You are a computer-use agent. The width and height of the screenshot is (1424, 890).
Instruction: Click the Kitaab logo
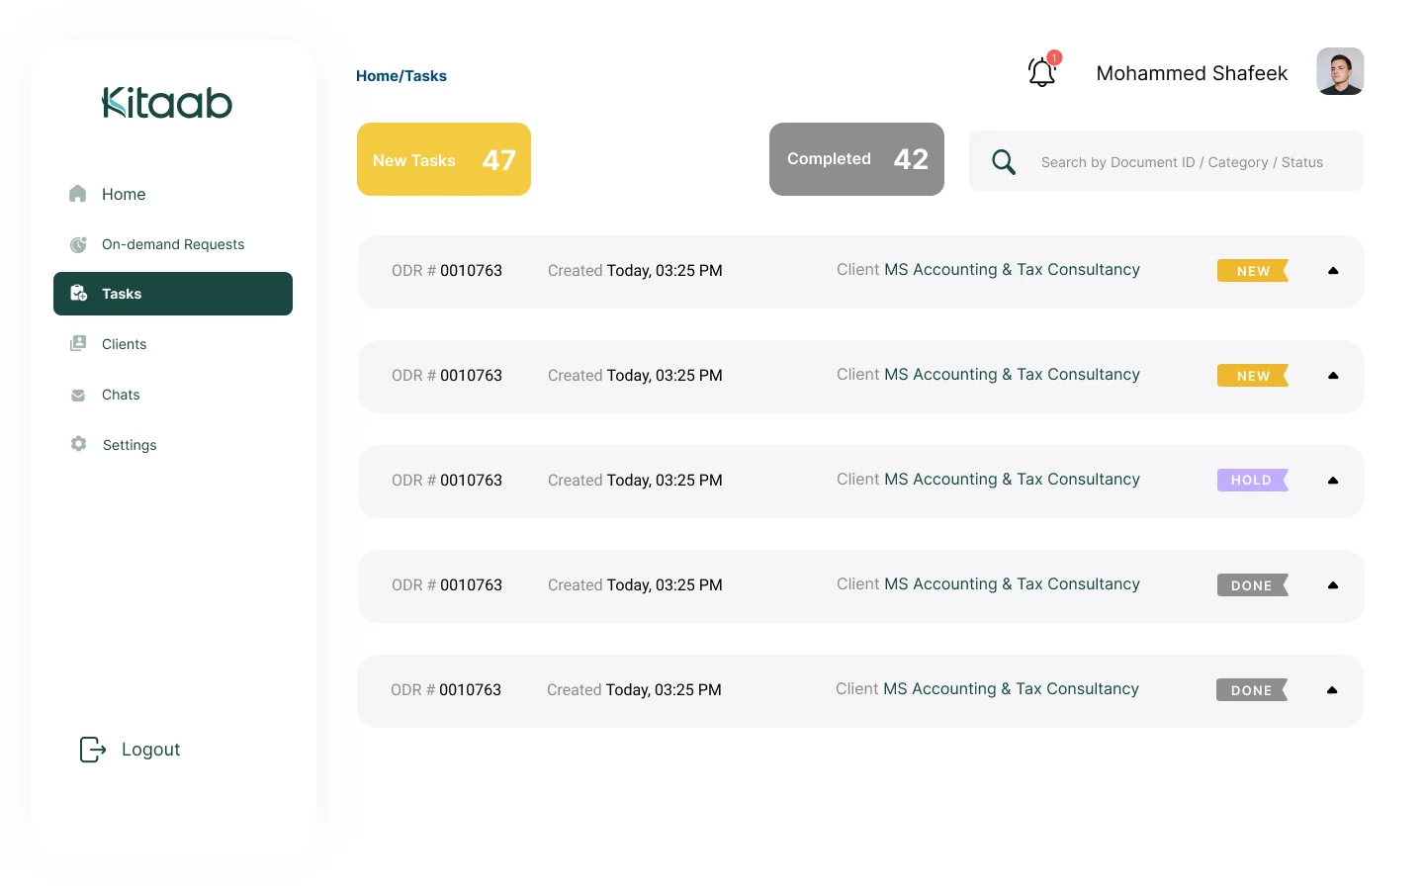[x=167, y=103]
